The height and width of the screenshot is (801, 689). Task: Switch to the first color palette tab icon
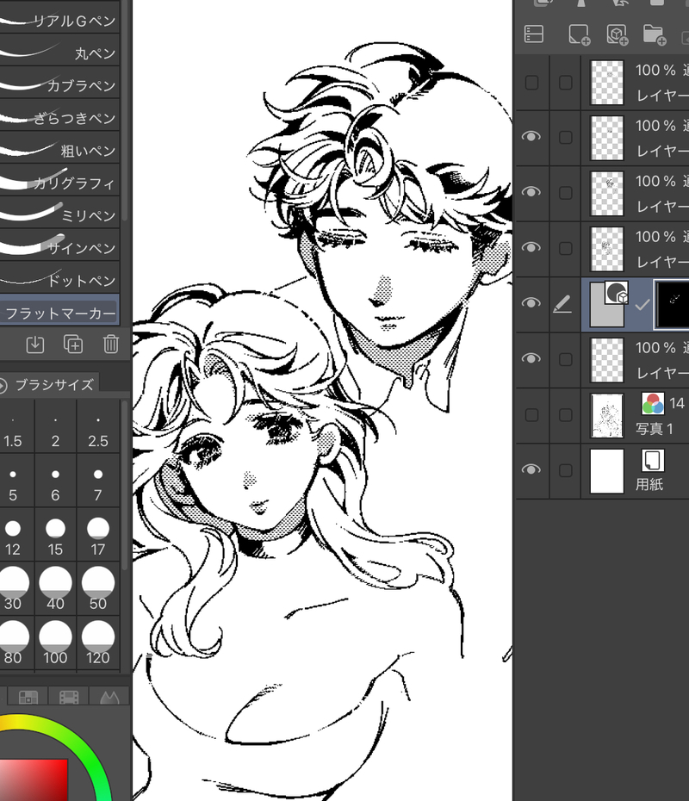click(28, 696)
